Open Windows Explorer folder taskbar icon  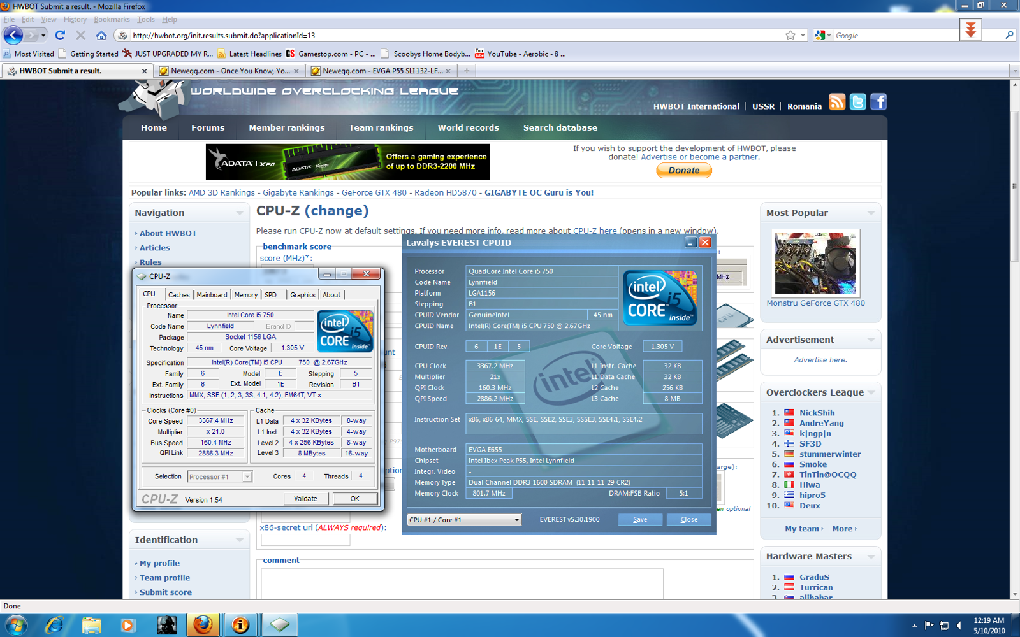click(x=91, y=626)
